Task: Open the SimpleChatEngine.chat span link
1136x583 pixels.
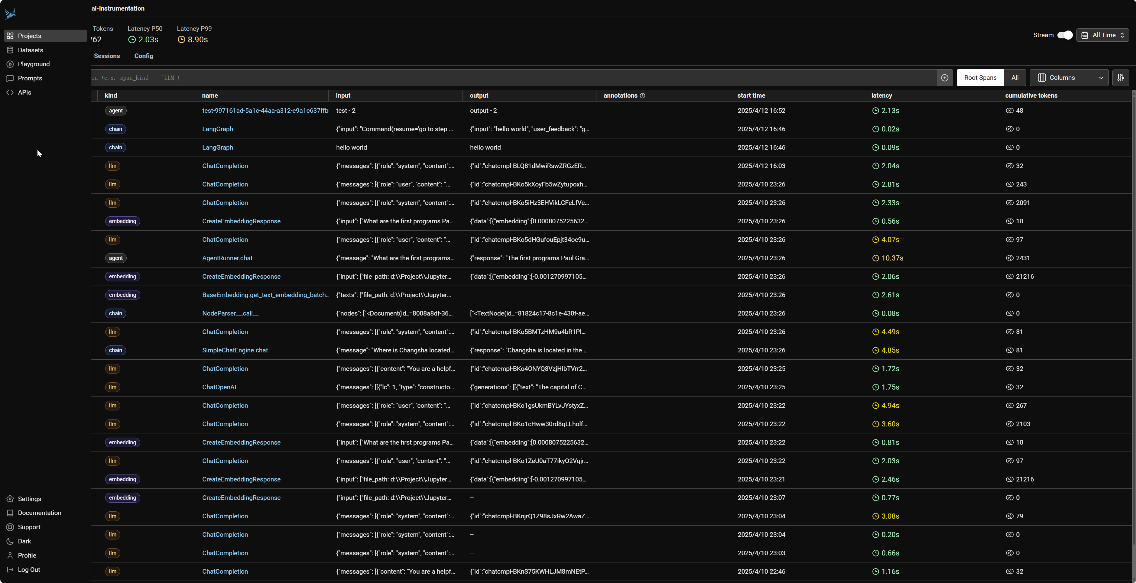Action: (x=235, y=350)
